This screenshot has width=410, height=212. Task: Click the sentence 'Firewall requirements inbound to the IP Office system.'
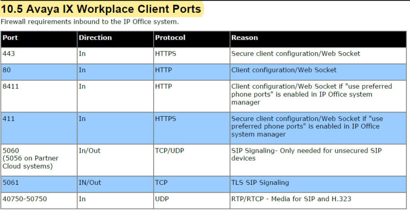coord(90,22)
